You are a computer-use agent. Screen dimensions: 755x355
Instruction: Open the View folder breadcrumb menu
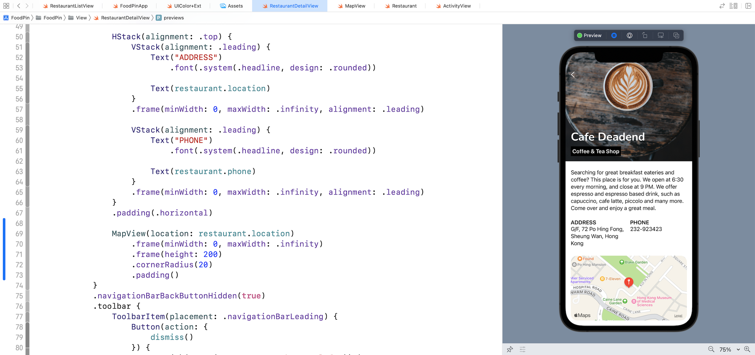(x=81, y=18)
